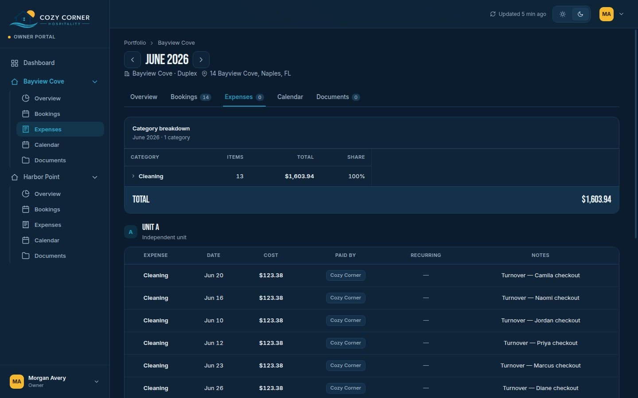Viewport: 638px width, 398px height.
Task: Click the Bayview Cove breadcrumb link
Action: click(x=176, y=43)
